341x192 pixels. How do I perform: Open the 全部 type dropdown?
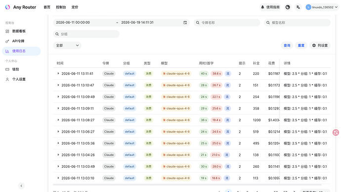click(67, 46)
